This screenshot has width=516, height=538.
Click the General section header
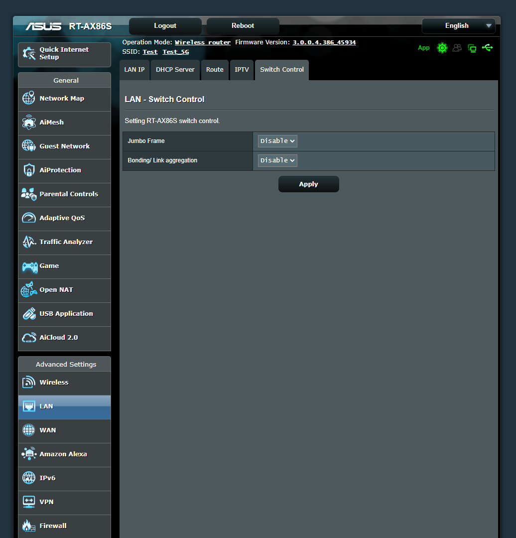click(66, 80)
